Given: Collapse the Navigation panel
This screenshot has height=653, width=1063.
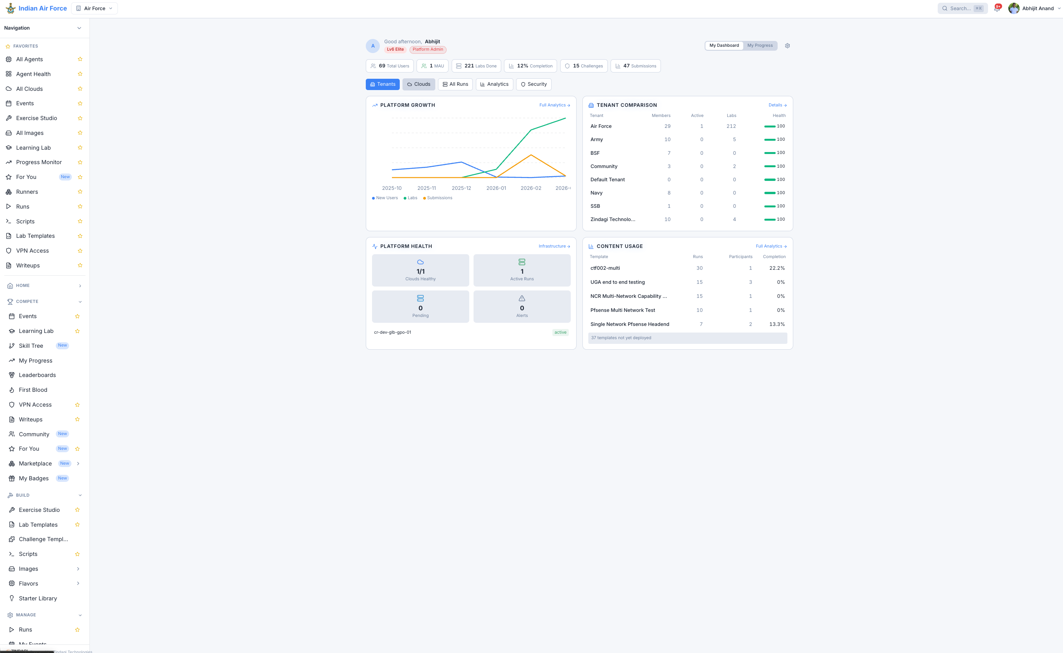Looking at the screenshot, I should (x=79, y=28).
